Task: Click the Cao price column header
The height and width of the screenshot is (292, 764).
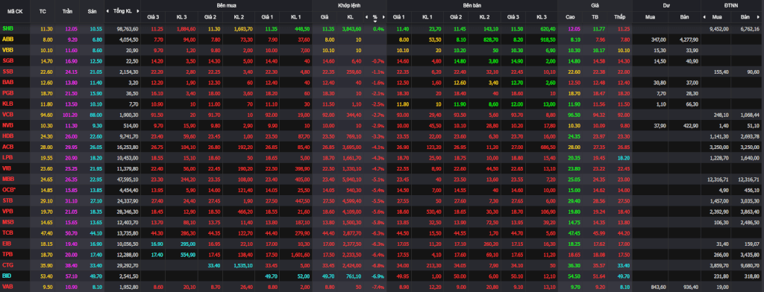Action: tap(570, 16)
